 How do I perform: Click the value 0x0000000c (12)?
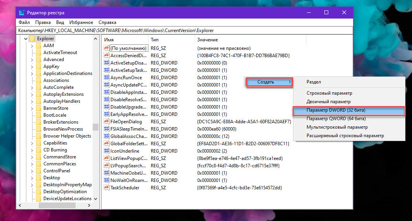tap(213, 136)
